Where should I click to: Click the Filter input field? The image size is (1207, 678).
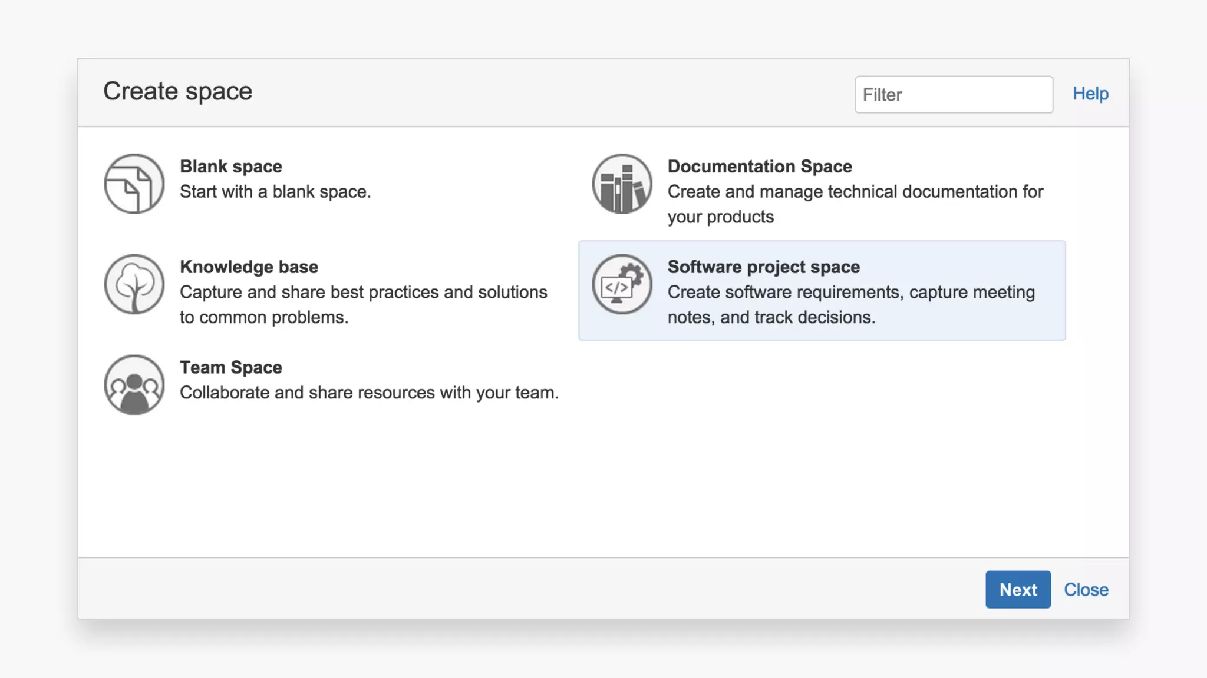pos(954,95)
